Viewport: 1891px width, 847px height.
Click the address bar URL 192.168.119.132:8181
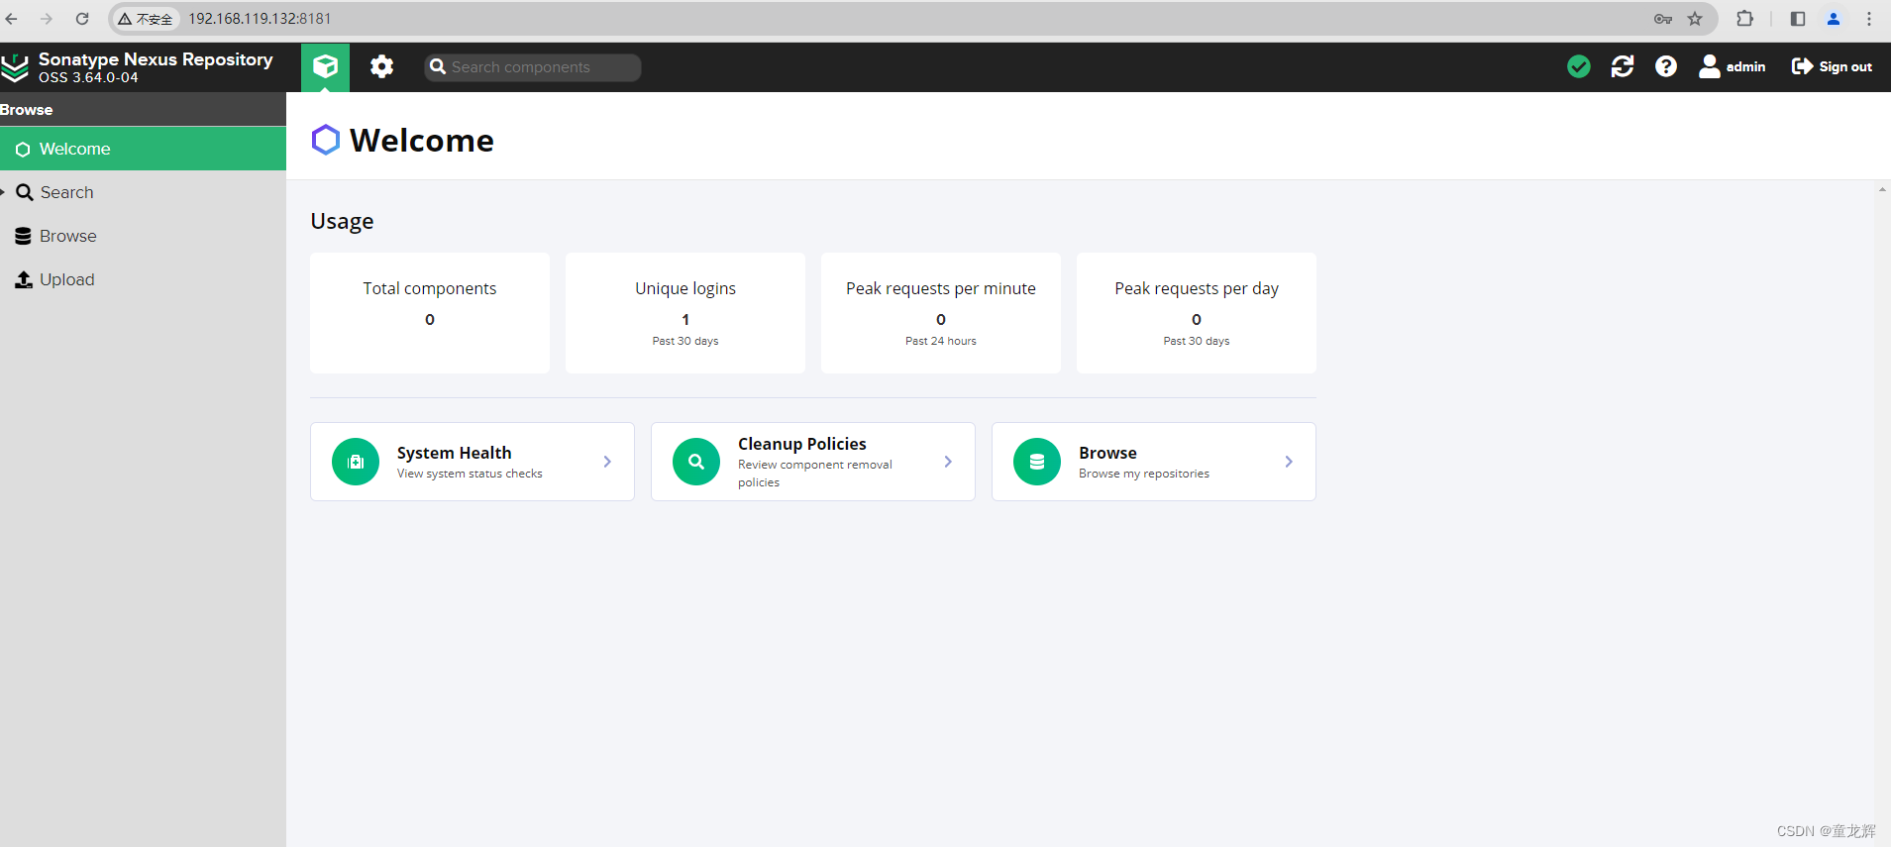coord(260,19)
